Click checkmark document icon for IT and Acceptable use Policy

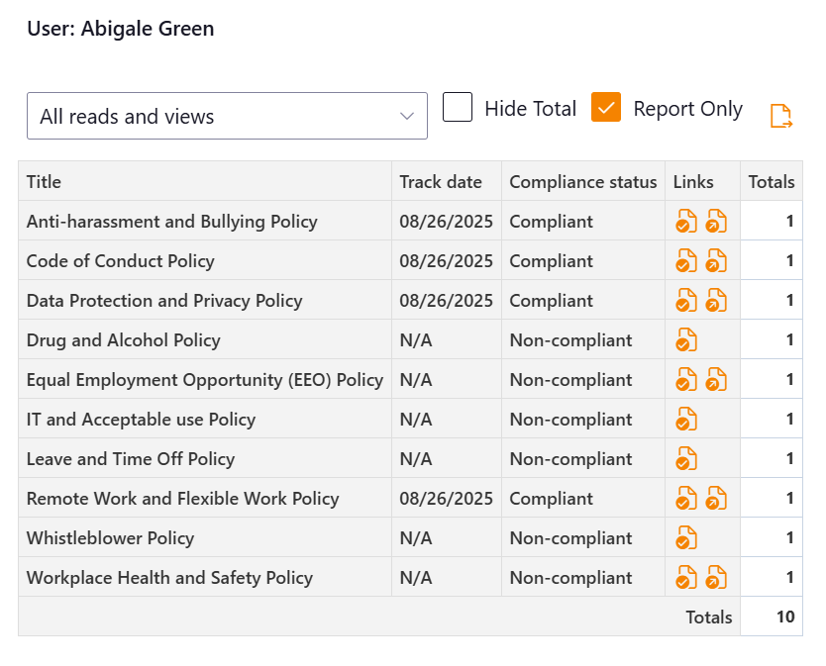[686, 419]
